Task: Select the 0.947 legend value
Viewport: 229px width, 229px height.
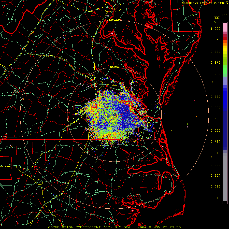Action: pyautogui.click(x=216, y=40)
